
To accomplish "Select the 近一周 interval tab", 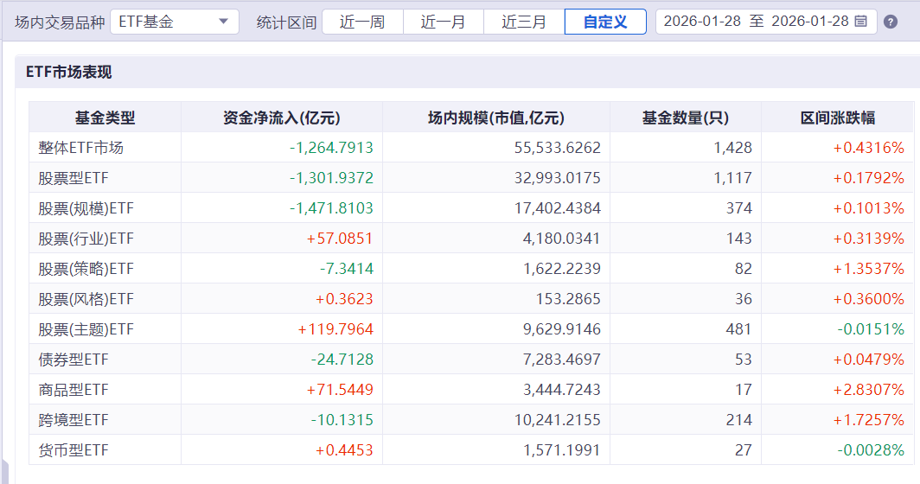I will (362, 22).
